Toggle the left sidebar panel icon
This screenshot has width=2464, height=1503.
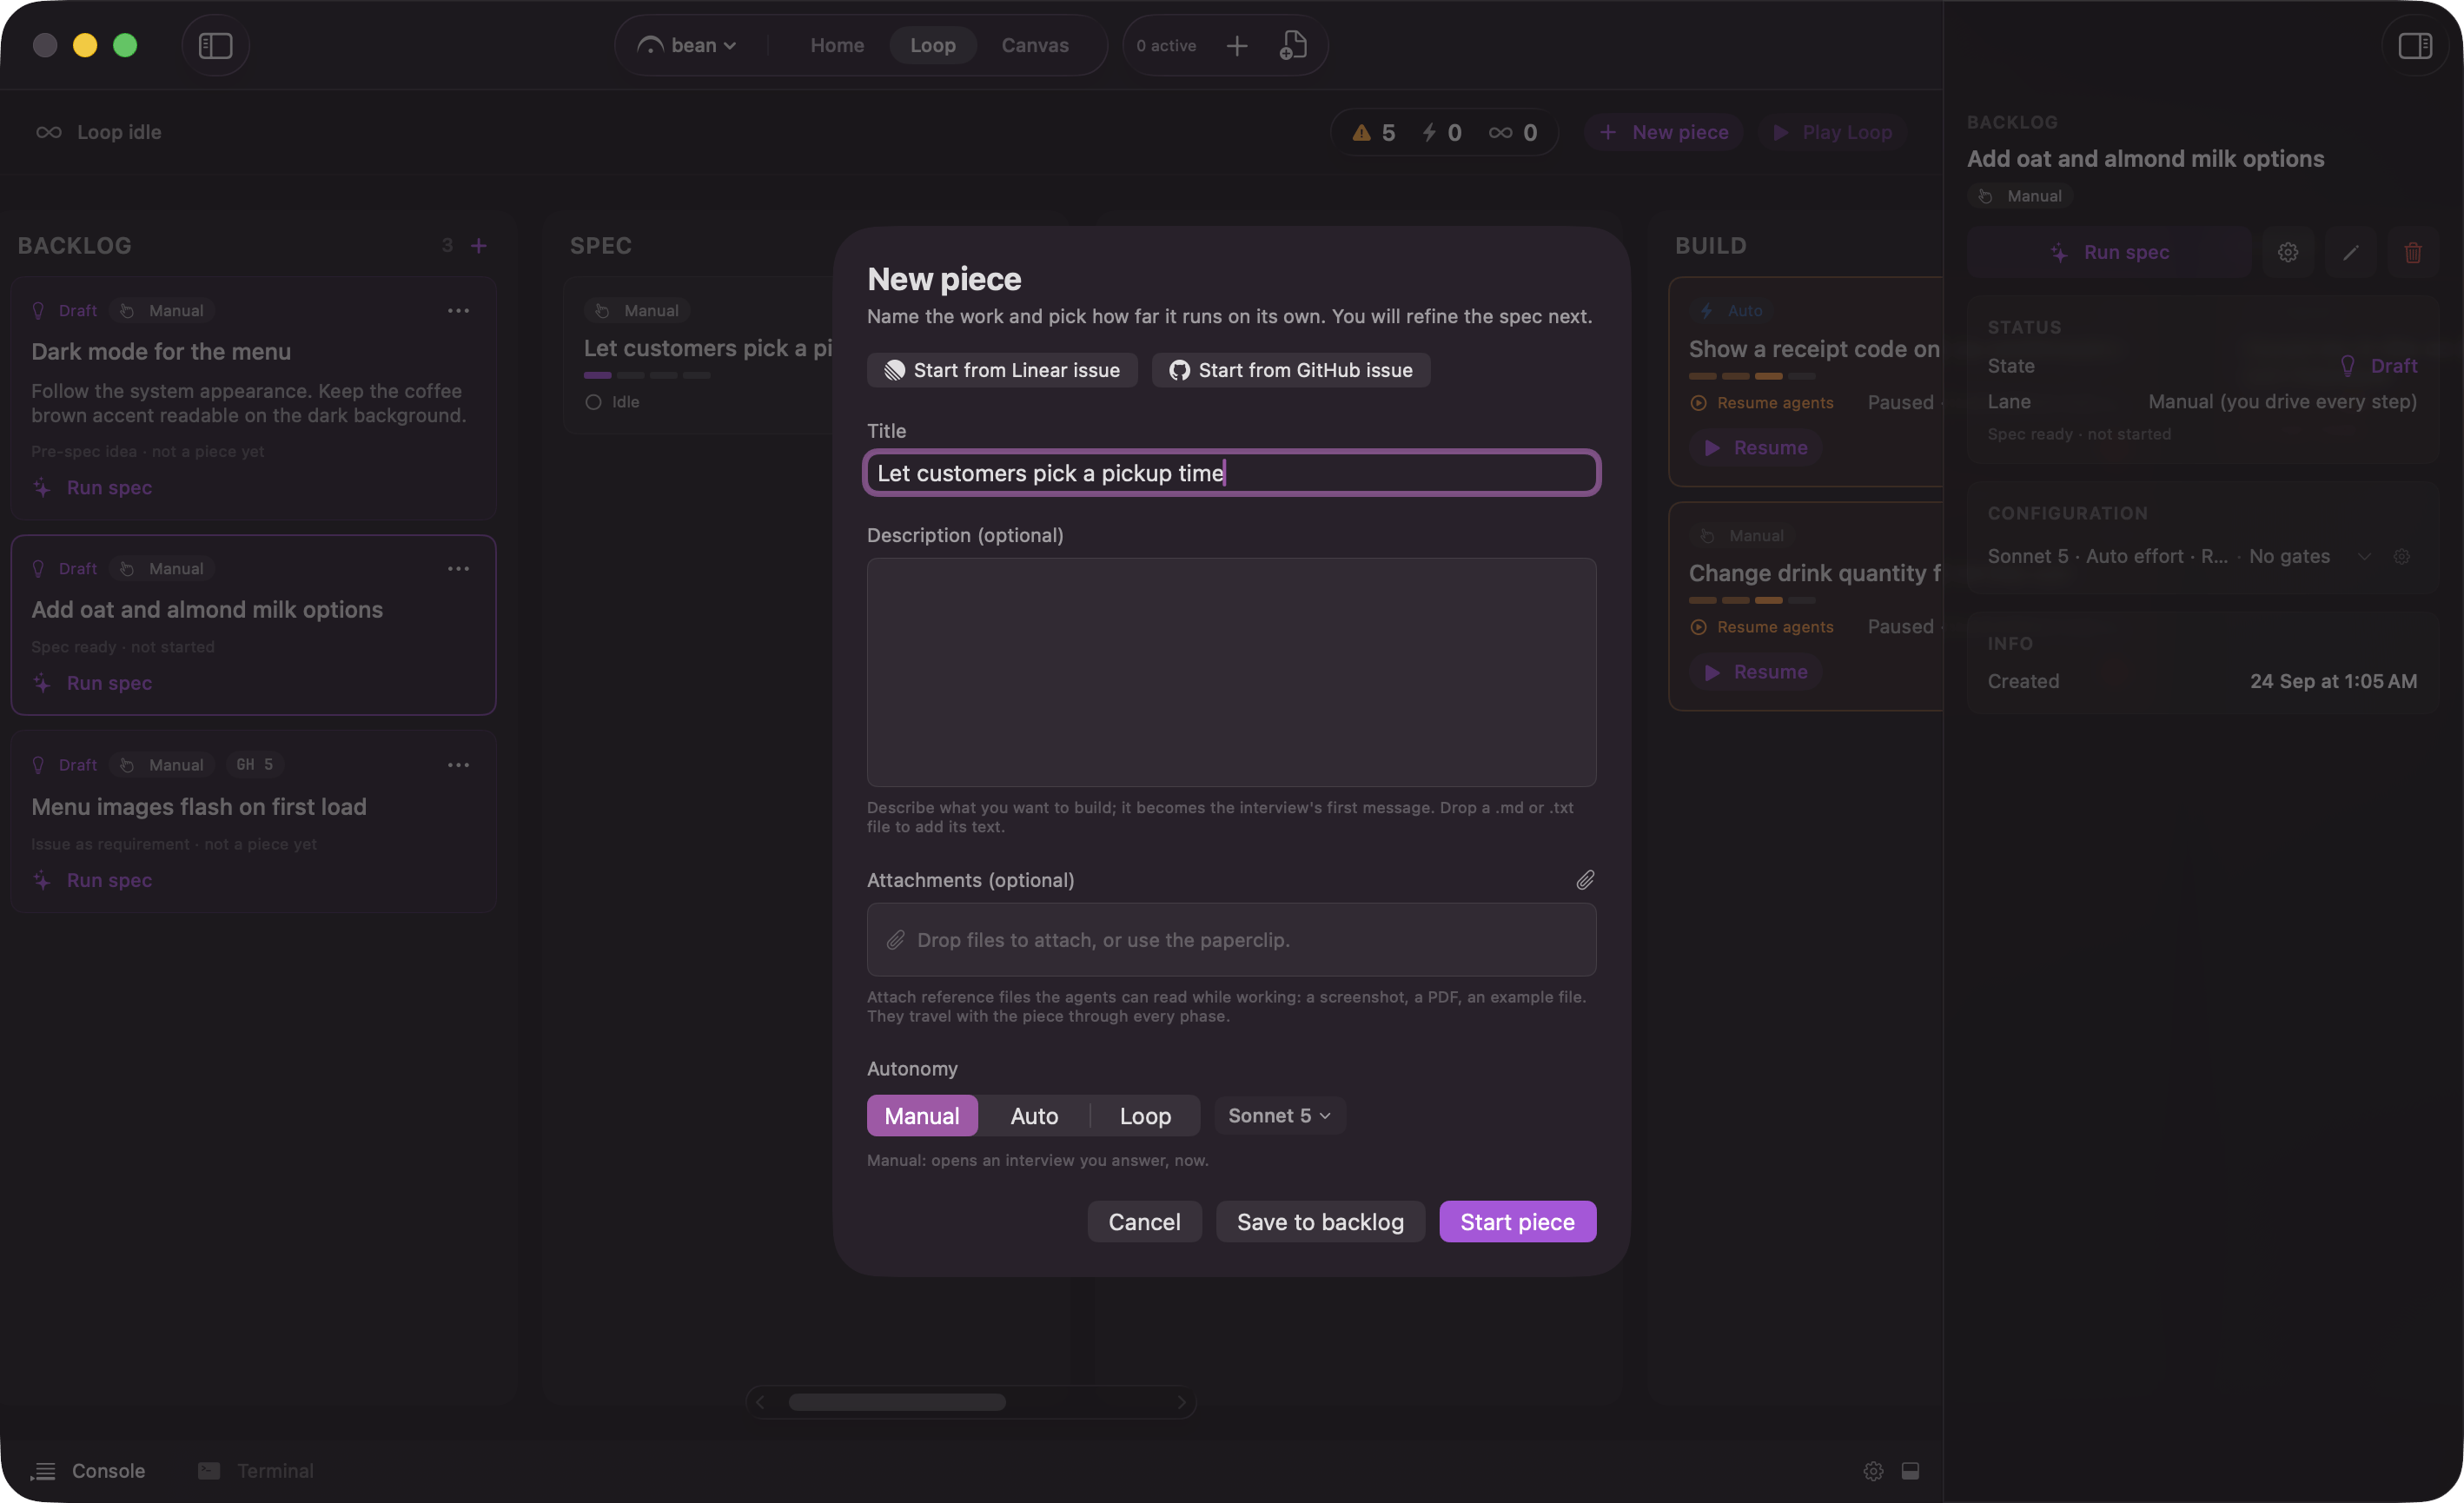click(x=215, y=46)
